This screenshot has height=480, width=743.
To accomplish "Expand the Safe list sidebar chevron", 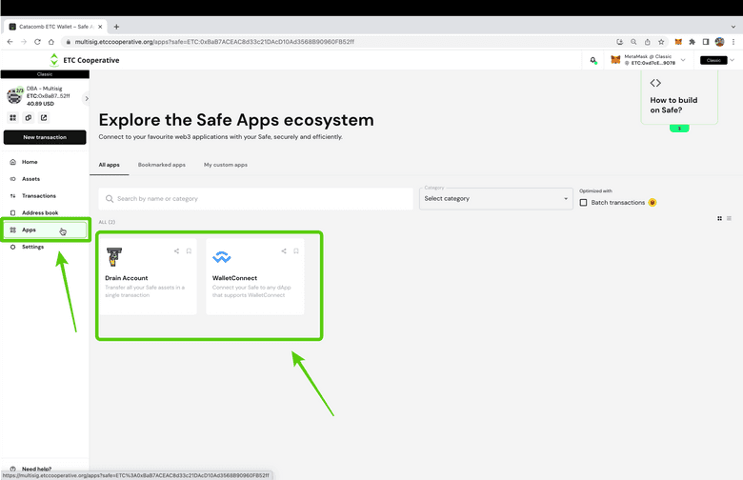I will point(87,98).
